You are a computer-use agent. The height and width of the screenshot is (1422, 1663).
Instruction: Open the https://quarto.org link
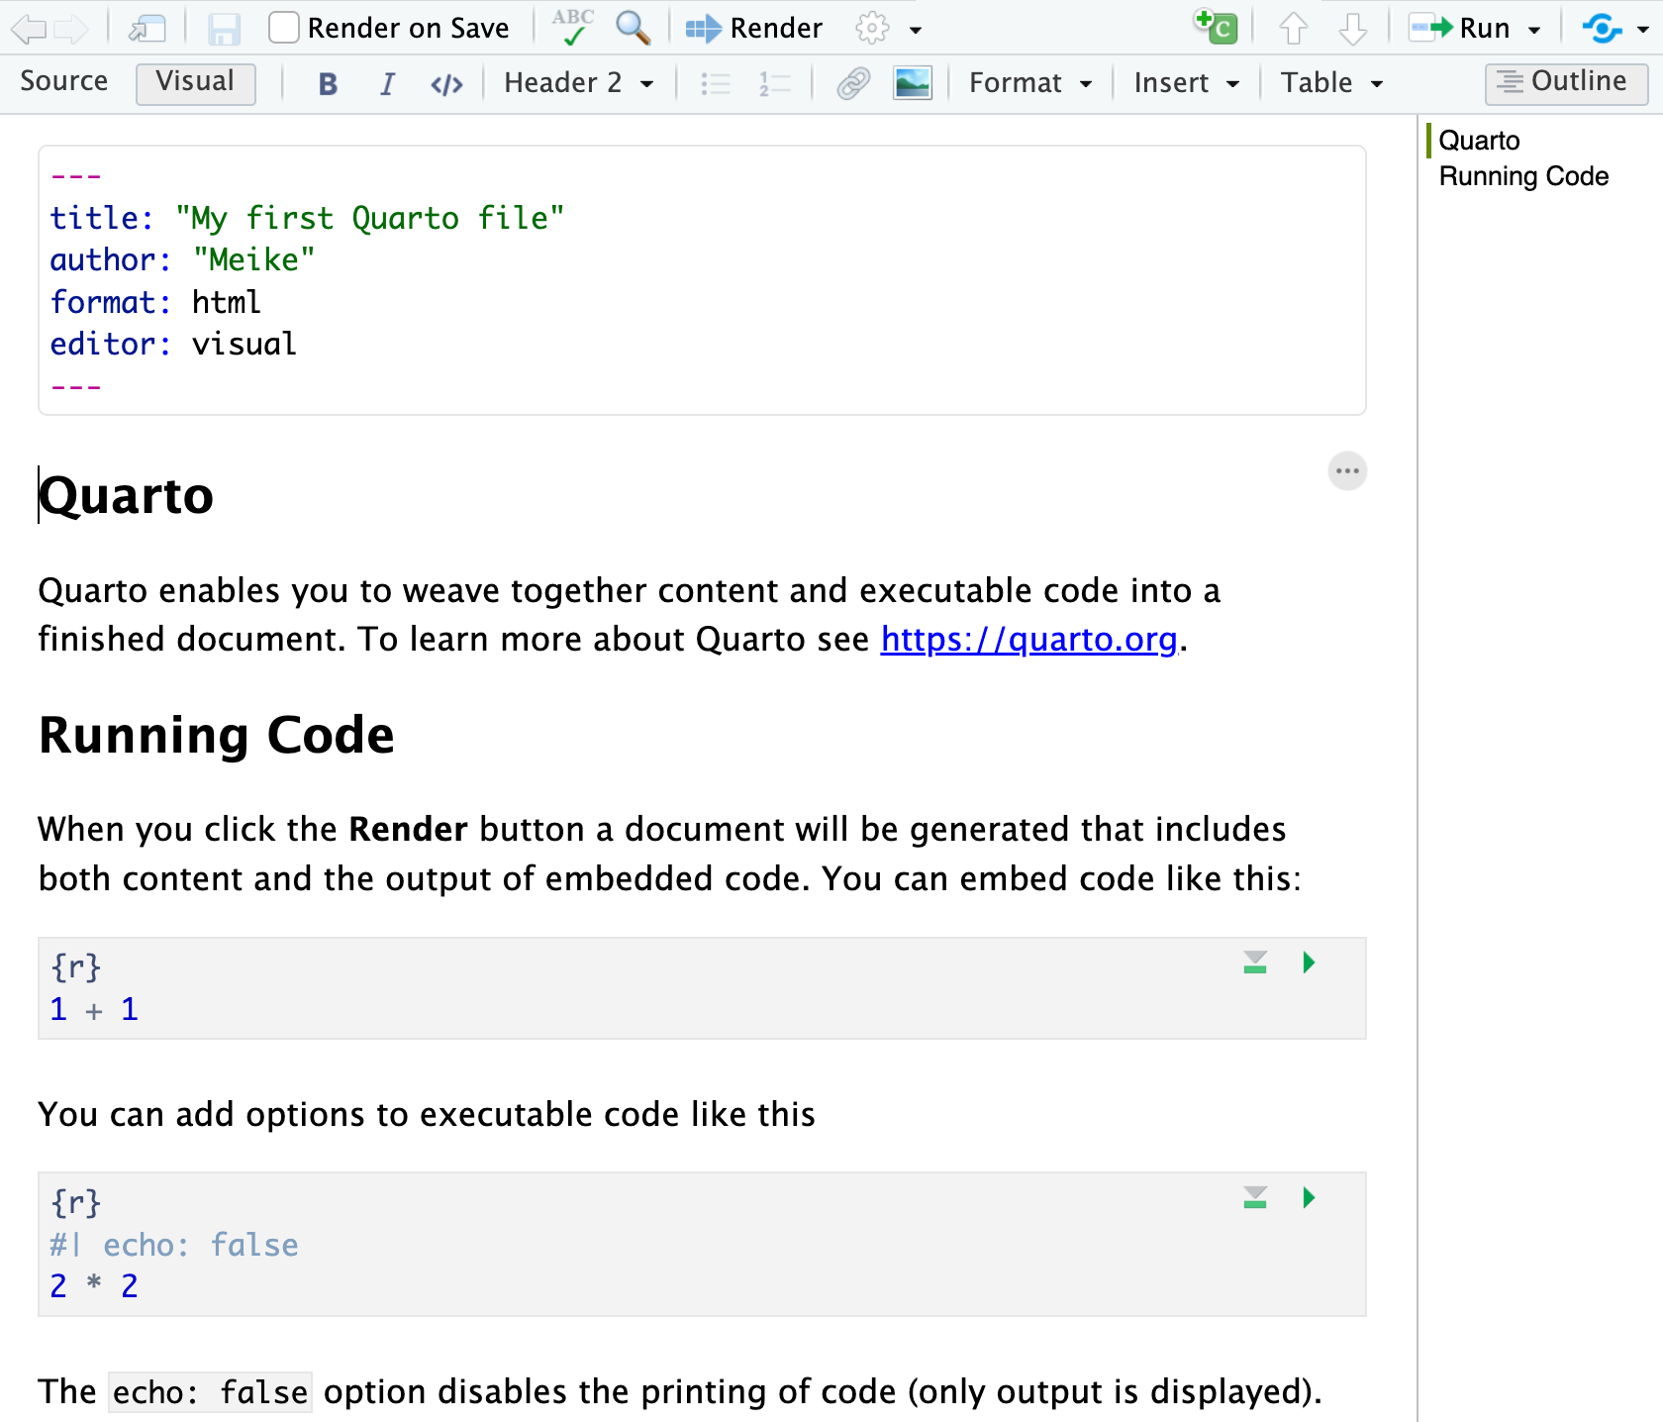coord(1028,640)
